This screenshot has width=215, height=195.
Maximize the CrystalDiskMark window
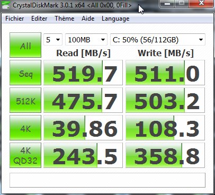[182, 4]
